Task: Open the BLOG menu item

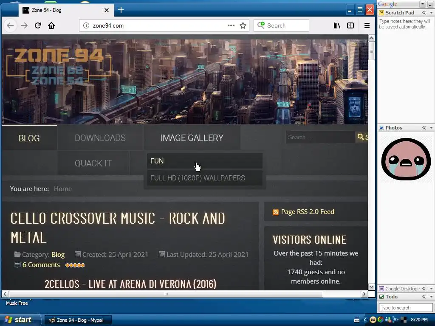Action: (x=29, y=138)
